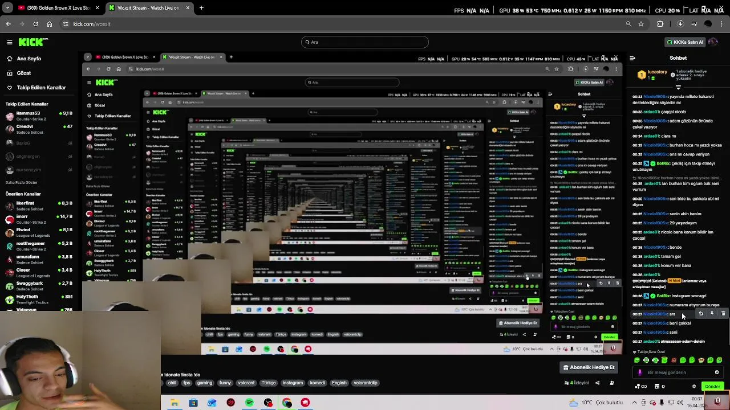Open the offline BarisG channel entry
The height and width of the screenshot is (410, 730).
39,143
